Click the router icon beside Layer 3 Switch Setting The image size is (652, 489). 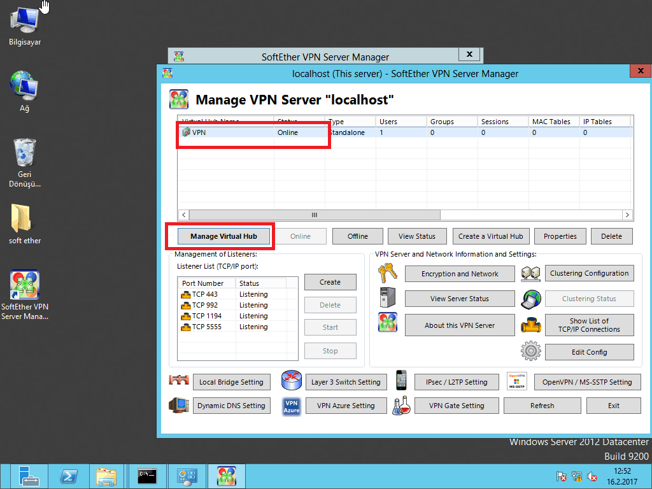tap(292, 381)
